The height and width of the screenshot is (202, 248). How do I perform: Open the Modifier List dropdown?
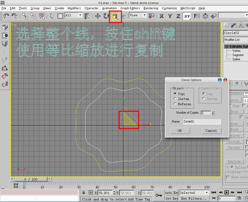click(x=236, y=40)
